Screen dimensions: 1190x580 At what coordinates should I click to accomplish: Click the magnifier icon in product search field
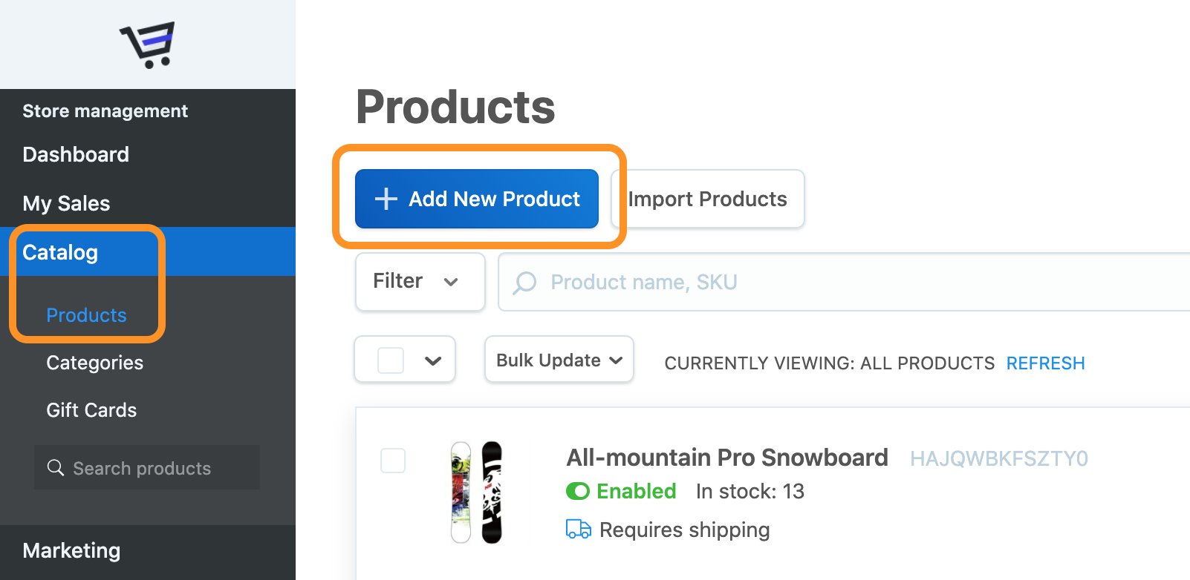tap(524, 282)
